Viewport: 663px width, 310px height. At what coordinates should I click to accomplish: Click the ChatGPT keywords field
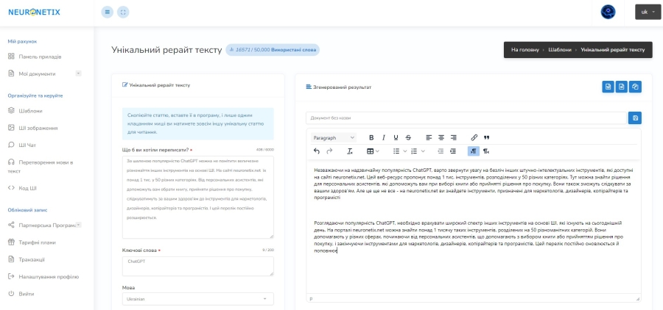(198, 266)
